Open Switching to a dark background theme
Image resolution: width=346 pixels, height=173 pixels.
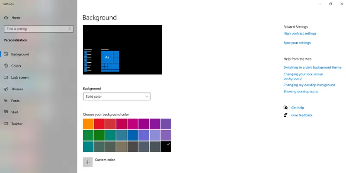pyautogui.click(x=312, y=67)
